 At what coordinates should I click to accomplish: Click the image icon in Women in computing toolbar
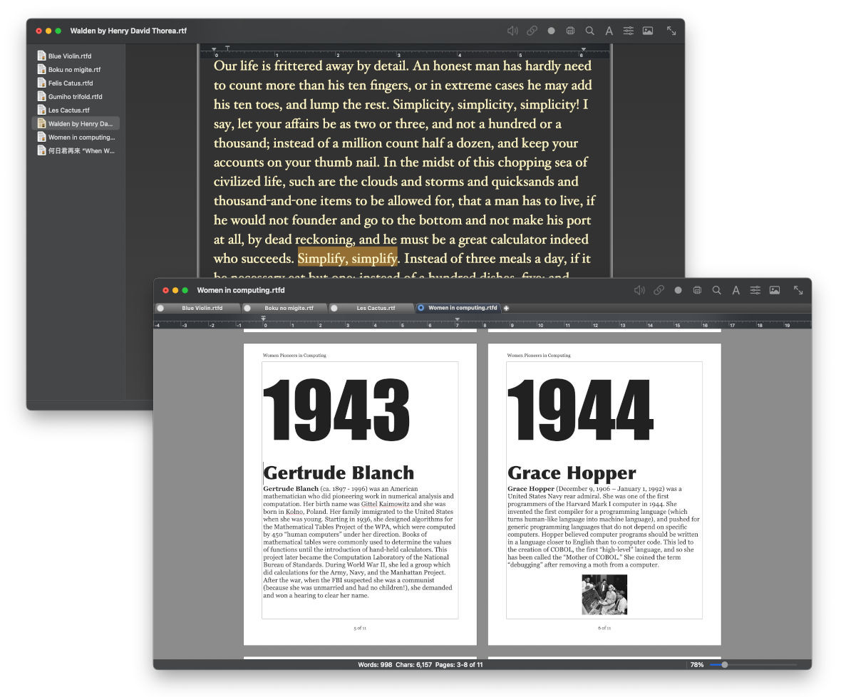point(774,290)
